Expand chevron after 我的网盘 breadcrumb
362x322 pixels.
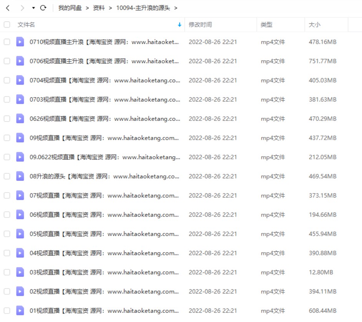click(x=87, y=8)
